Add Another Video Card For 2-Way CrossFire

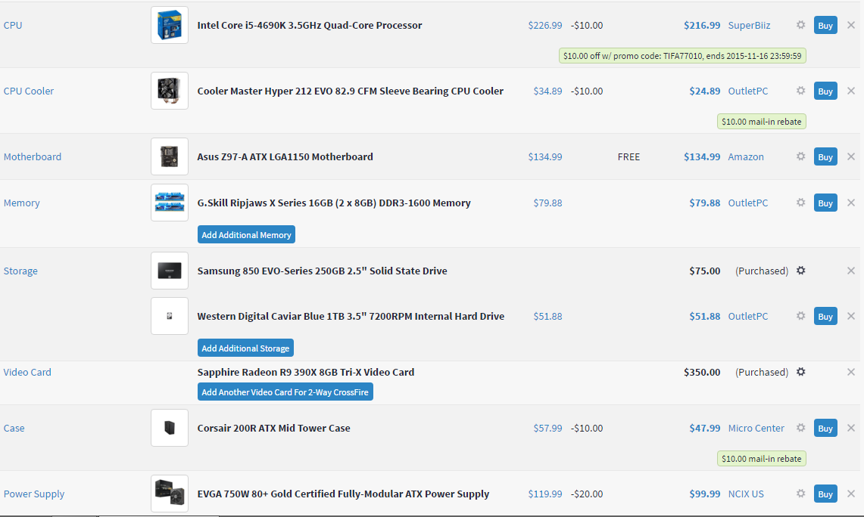[285, 392]
